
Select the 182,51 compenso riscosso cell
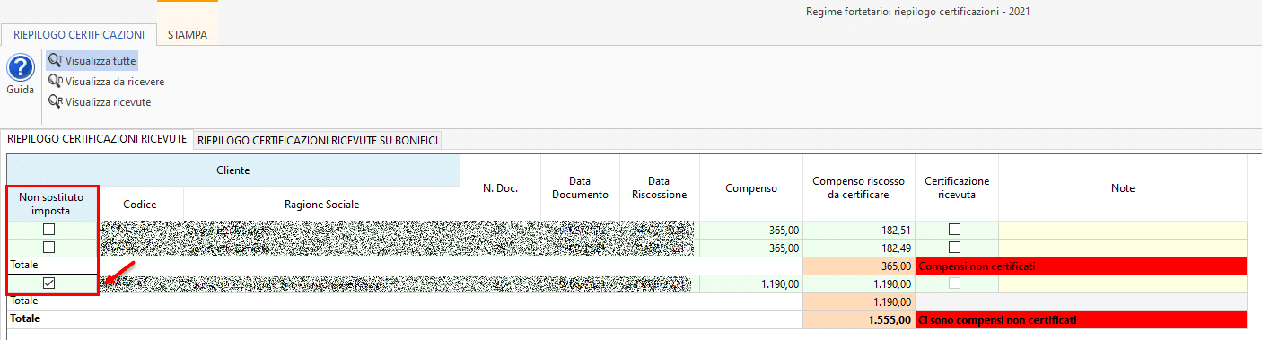point(859,230)
